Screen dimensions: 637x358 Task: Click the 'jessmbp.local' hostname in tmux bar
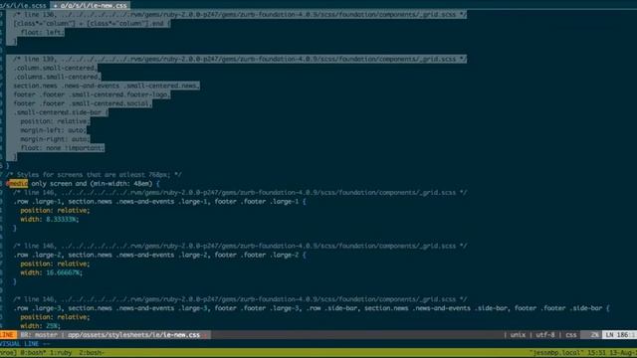coord(555,353)
